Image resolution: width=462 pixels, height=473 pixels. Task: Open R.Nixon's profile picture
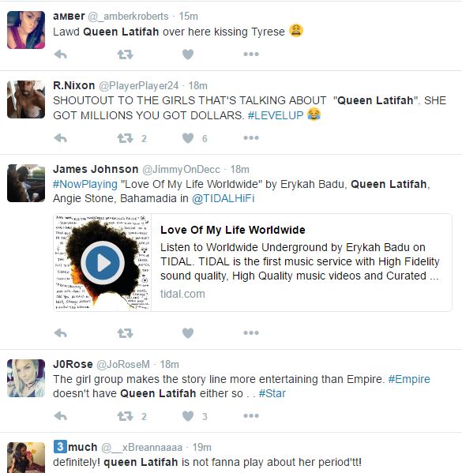pyautogui.click(x=26, y=99)
